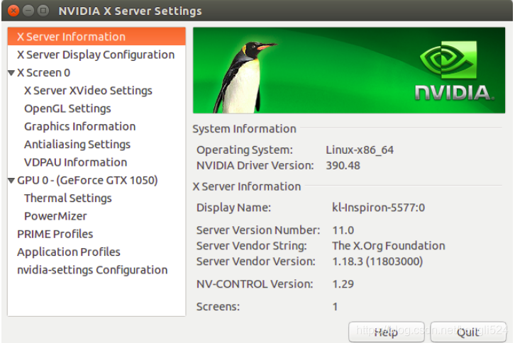Click the Screens value 1
The height and width of the screenshot is (343, 515).
335,307
